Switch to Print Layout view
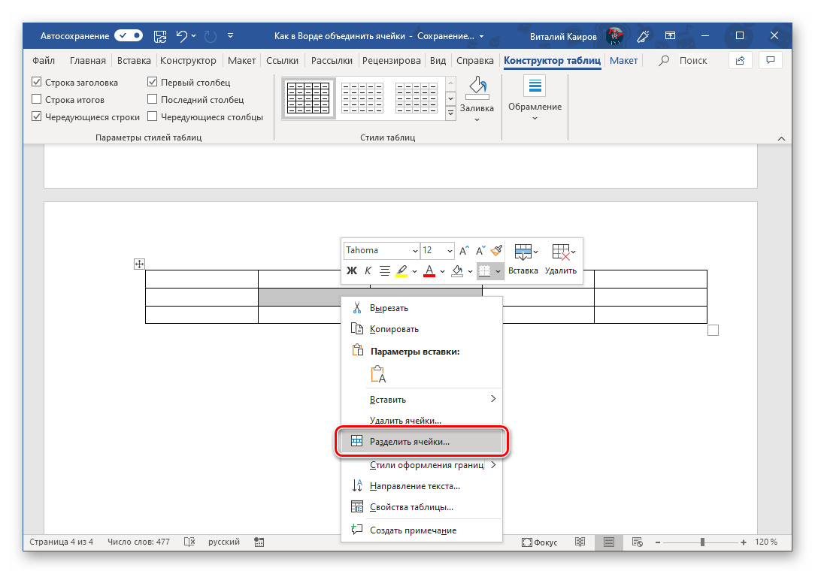This screenshot has height=574, width=815. pyautogui.click(x=609, y=542)
